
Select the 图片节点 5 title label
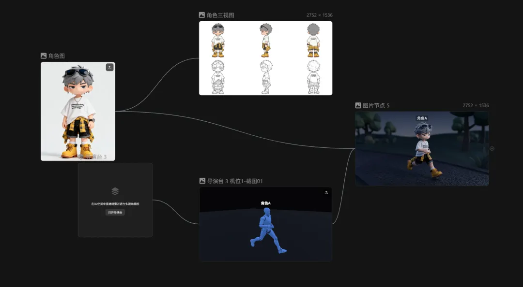[376, 105]
